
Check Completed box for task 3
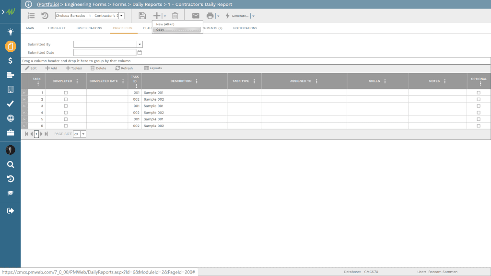click(x=66, y=106)
